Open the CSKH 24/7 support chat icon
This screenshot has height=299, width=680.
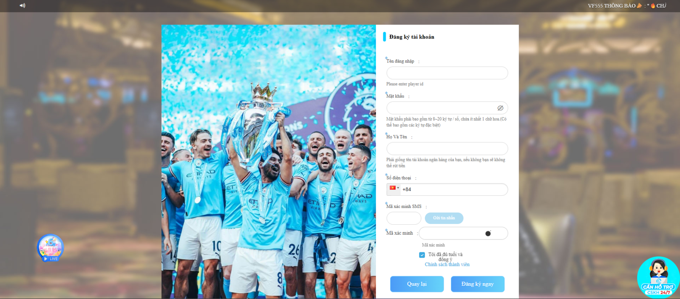tap(658, 277)
